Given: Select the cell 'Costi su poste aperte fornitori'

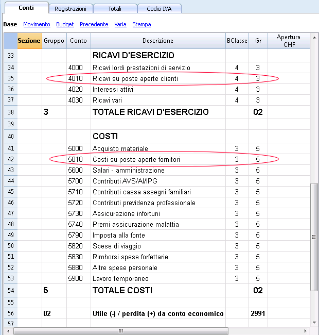Looking at the screenshot, I should (158, 159).
